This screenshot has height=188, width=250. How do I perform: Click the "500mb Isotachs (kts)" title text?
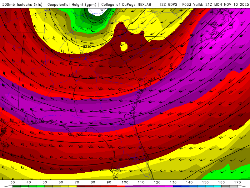[x=22, y=5]
